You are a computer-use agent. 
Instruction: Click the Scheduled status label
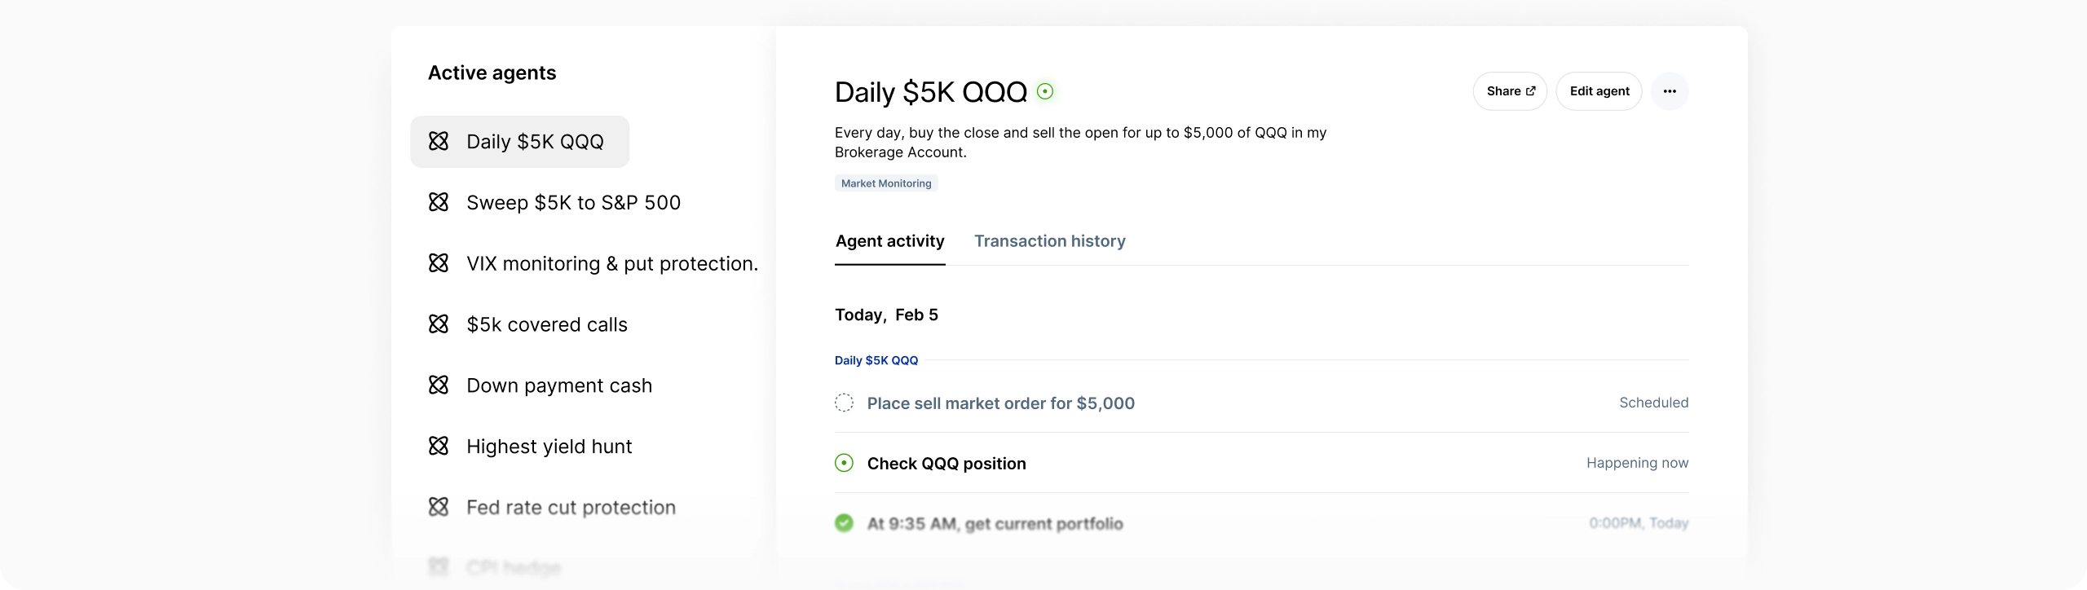[1654, 403]
